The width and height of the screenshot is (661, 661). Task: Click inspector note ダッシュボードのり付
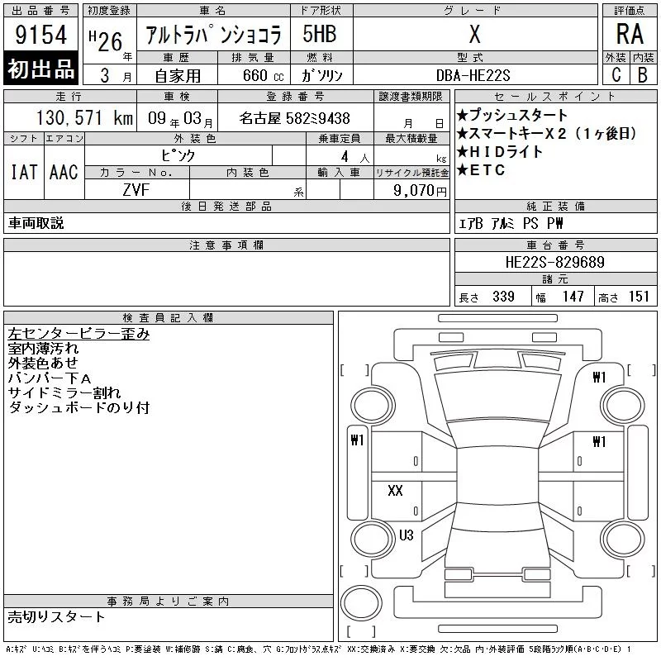click(x=78, y=407)
